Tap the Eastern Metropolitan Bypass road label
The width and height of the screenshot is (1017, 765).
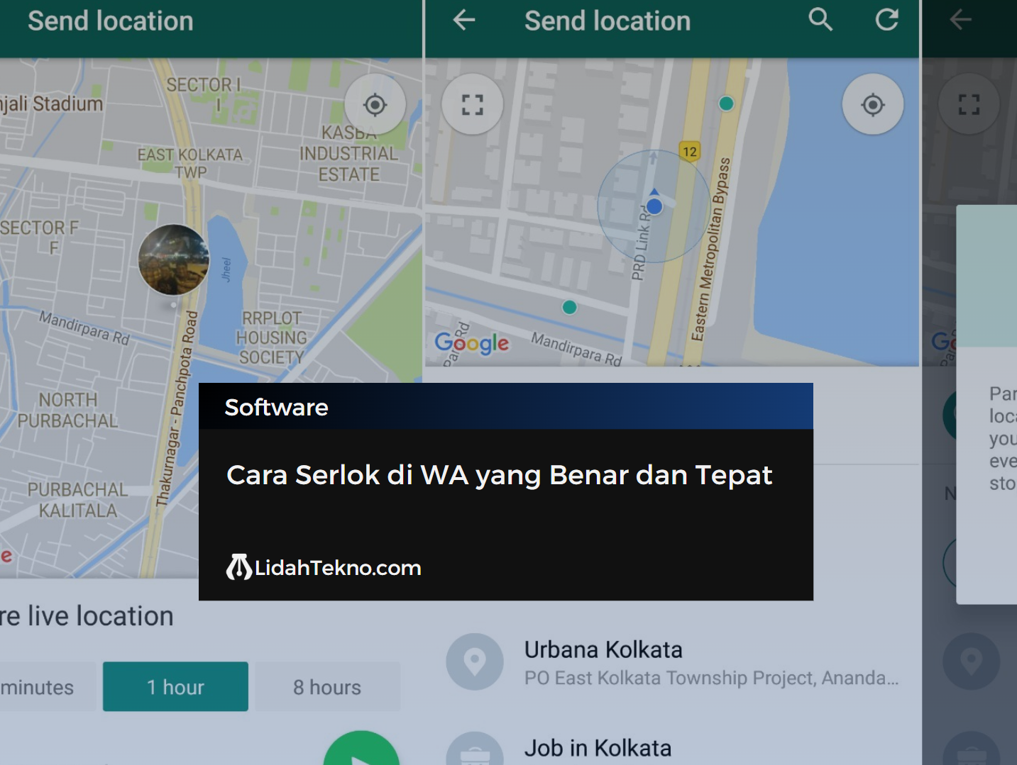pos(710,249)
